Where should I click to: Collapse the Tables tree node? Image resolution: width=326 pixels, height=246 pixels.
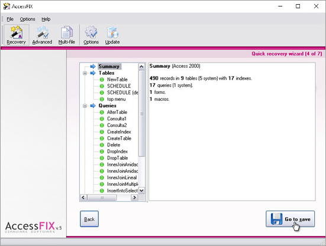[x=85, y=73]
